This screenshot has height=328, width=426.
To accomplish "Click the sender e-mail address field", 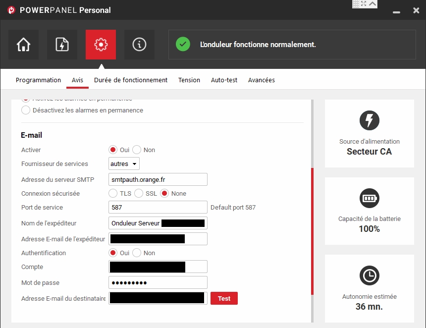I will click(x=158, y=239).
